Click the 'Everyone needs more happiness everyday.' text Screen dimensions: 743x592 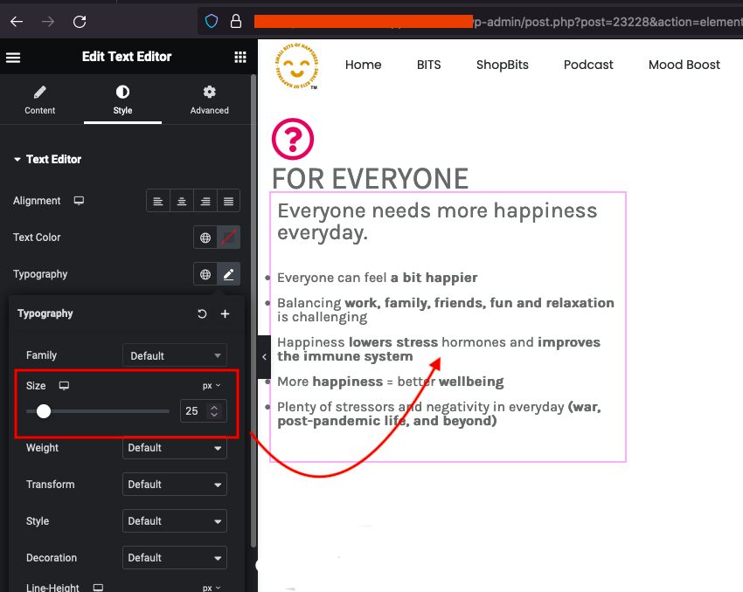tap(437, 222)
